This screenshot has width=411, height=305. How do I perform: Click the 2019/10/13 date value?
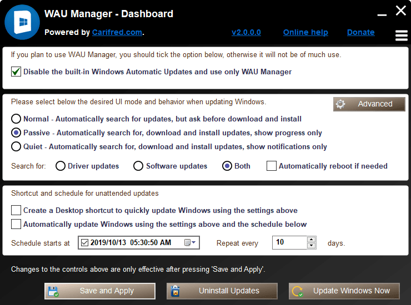pyautogui.click(x=108, y=242)
